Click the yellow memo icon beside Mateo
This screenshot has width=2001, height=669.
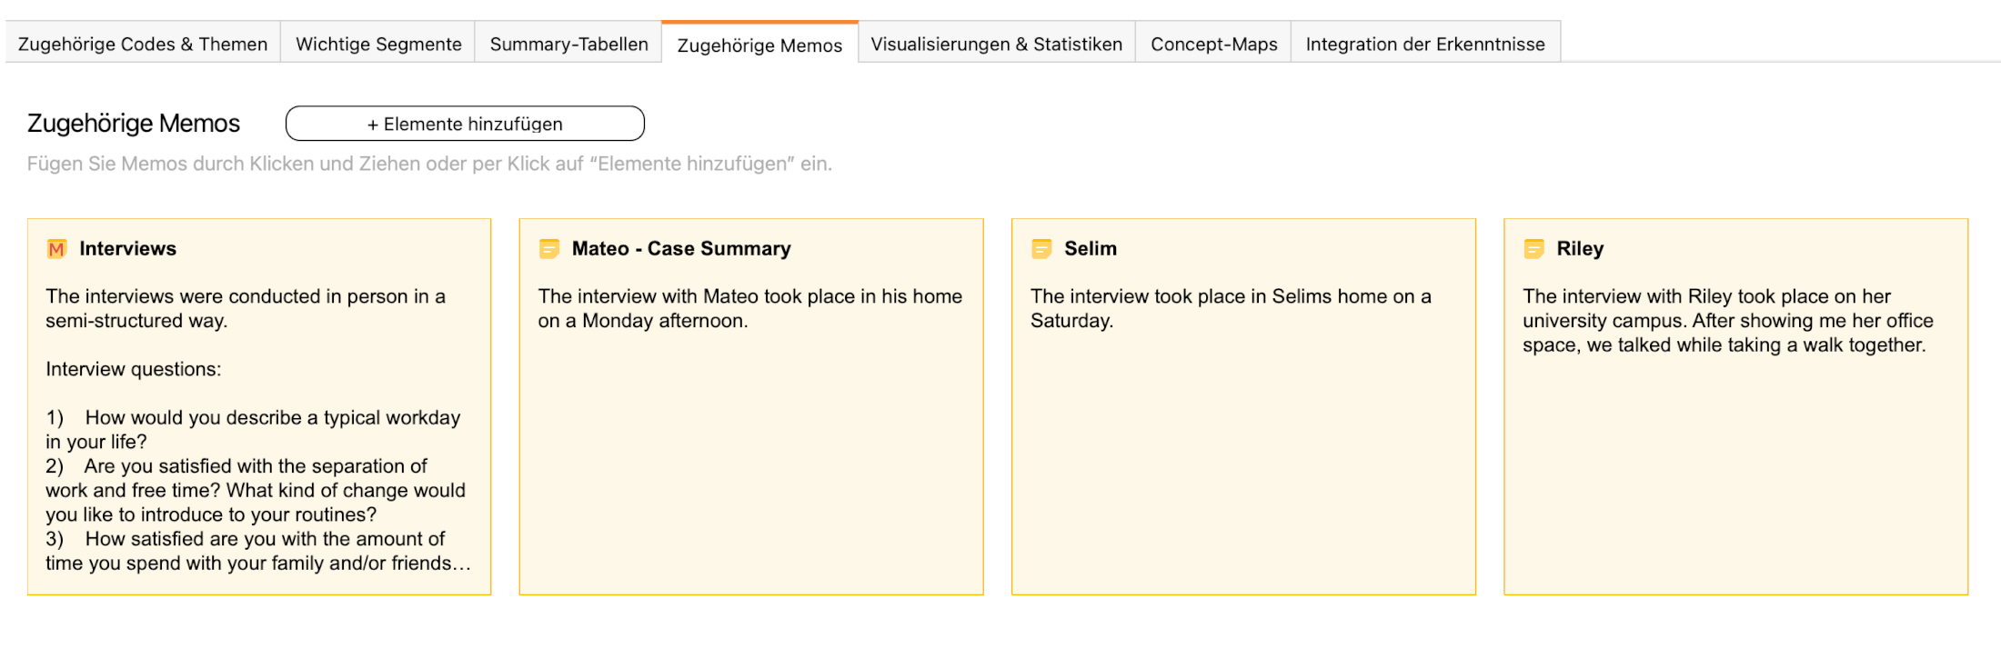[x=548, y=249]
